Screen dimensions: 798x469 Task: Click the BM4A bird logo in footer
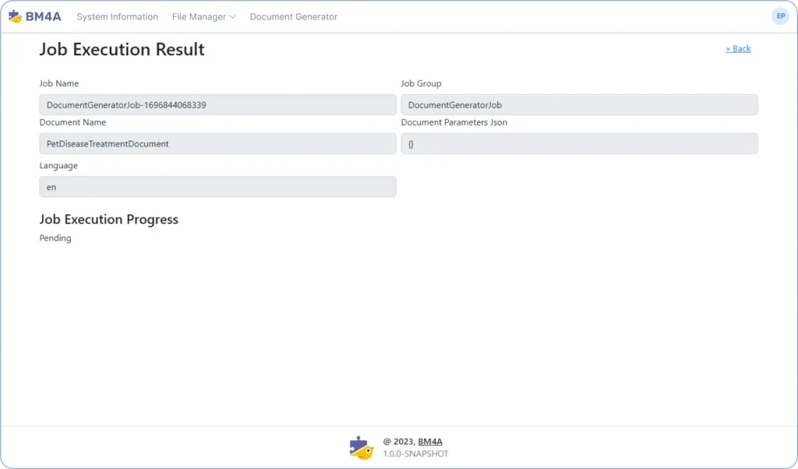coord(362,448)
